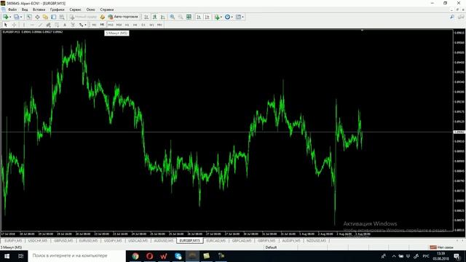This screenshot has width=466, height=262.
Task: Toggle chart auto scroll
Action: point(199,17)
